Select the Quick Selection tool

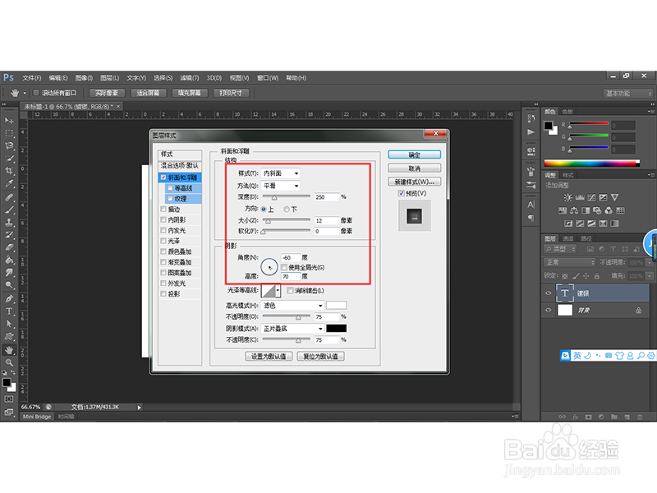[9, 159]
